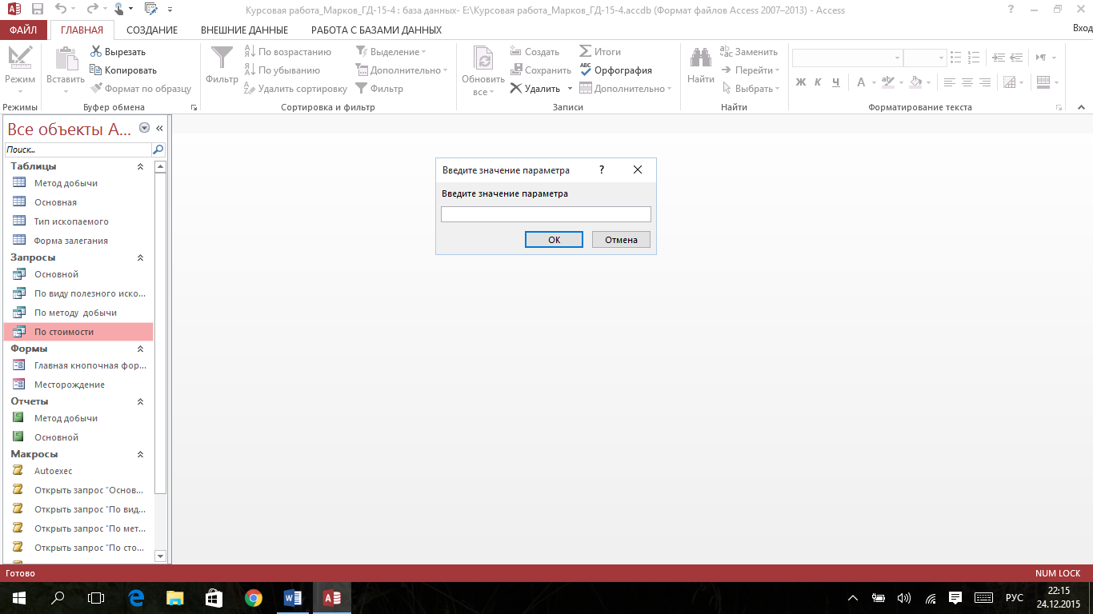
Task: Click Отмена in parameter dialog
Action: click(621, 240)
